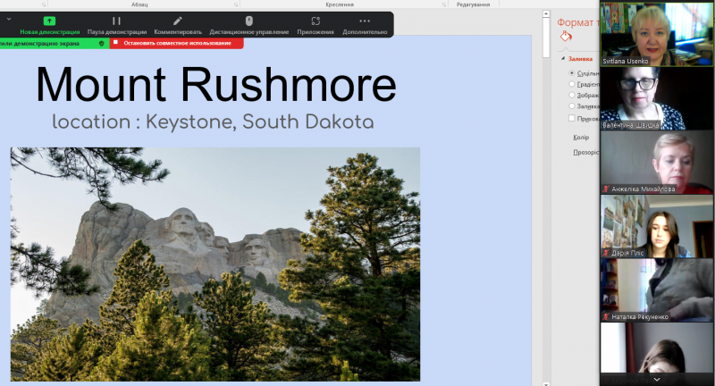Click the Прозоріс... transparency label
715x386 pixels.
coord(586,152)
